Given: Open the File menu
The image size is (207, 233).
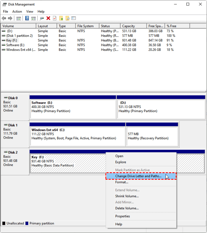Looking at the screenshot, I should click(5, 12).
